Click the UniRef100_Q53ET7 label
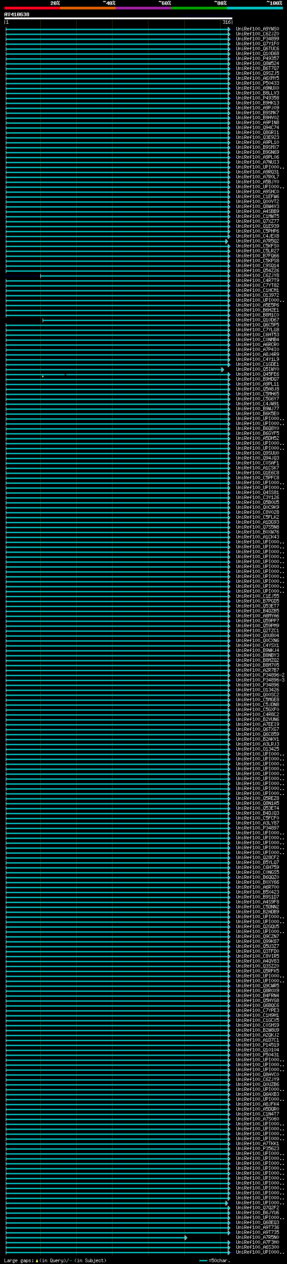The width and height of the screenshot is (287, 1264). 257,606
